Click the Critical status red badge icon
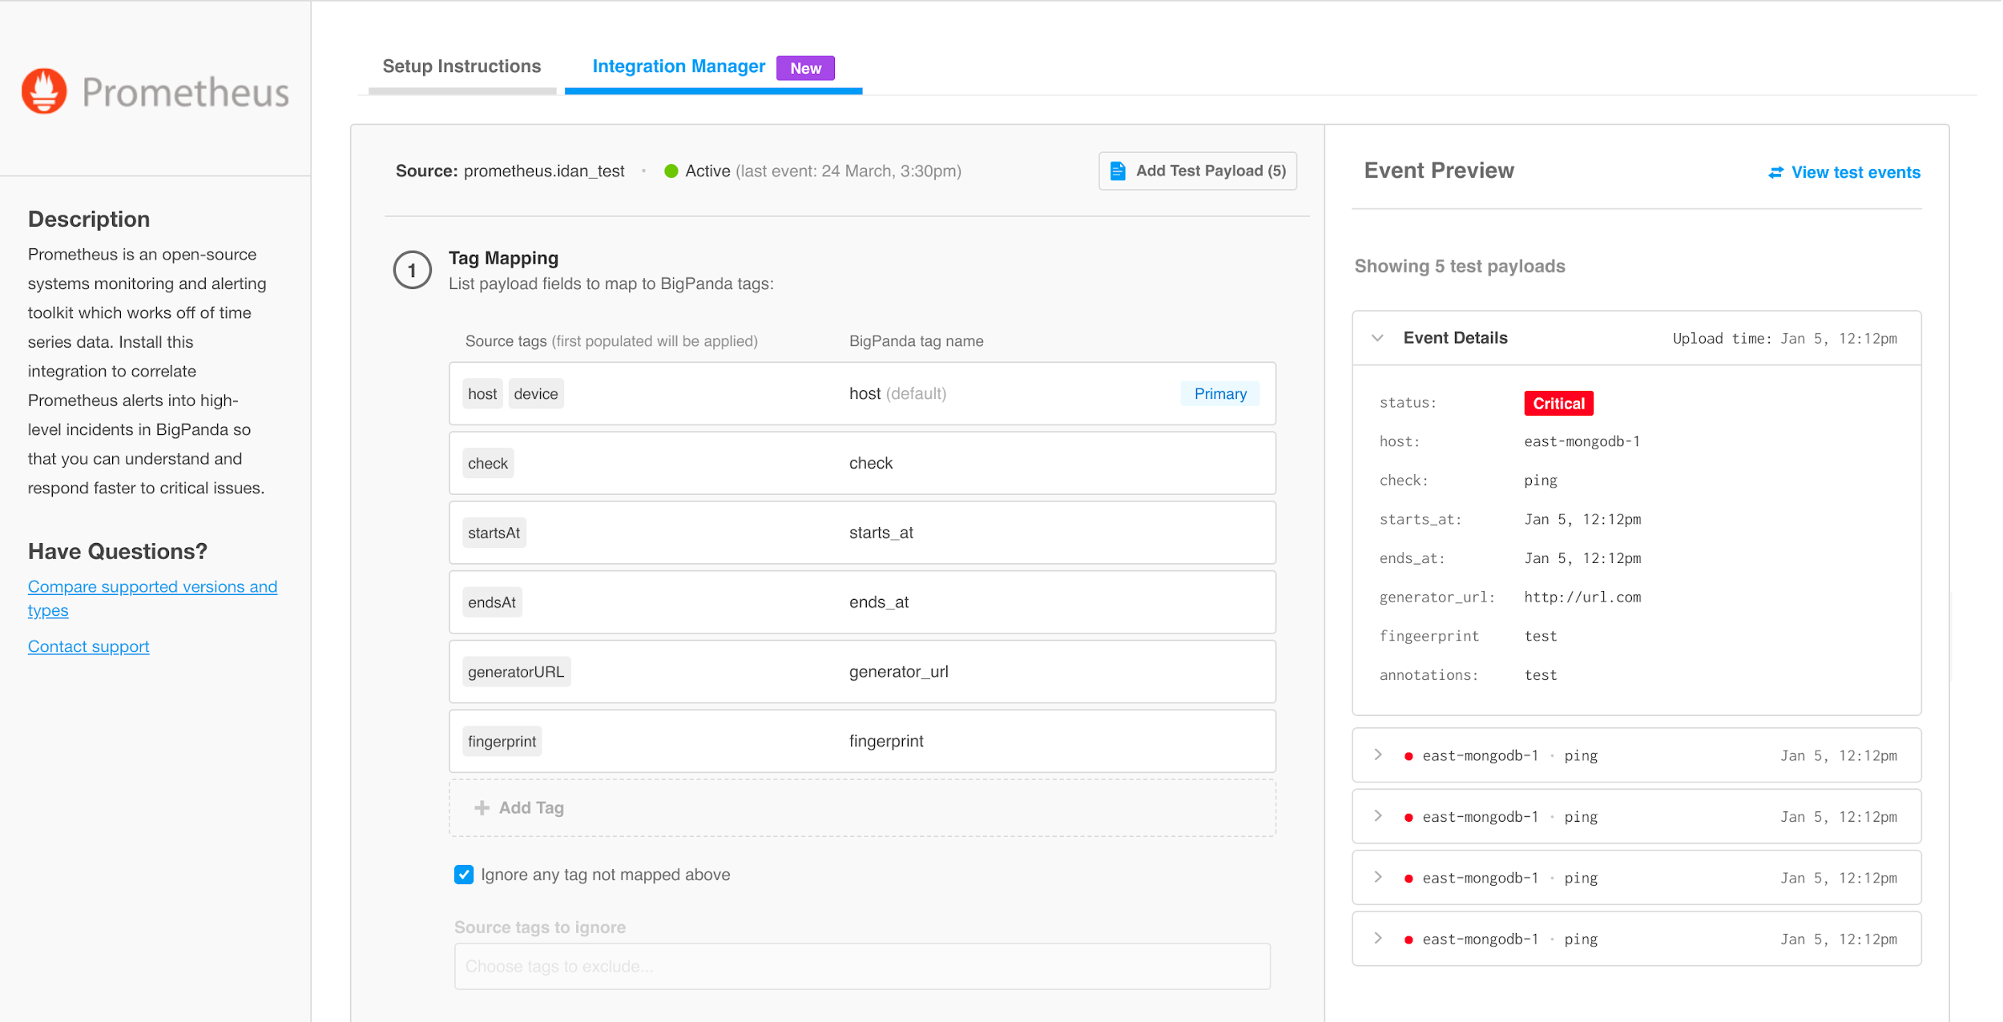 [1560, 403]
